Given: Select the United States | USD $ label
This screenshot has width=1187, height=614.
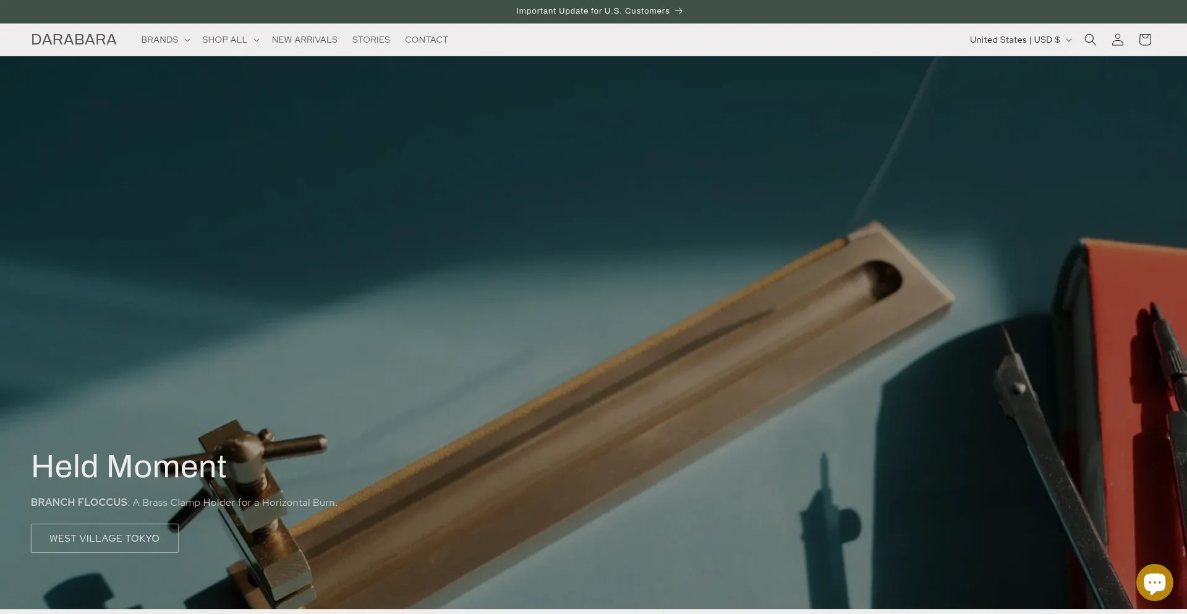Looking at the screenshot, I should (x=1015, y=40).
